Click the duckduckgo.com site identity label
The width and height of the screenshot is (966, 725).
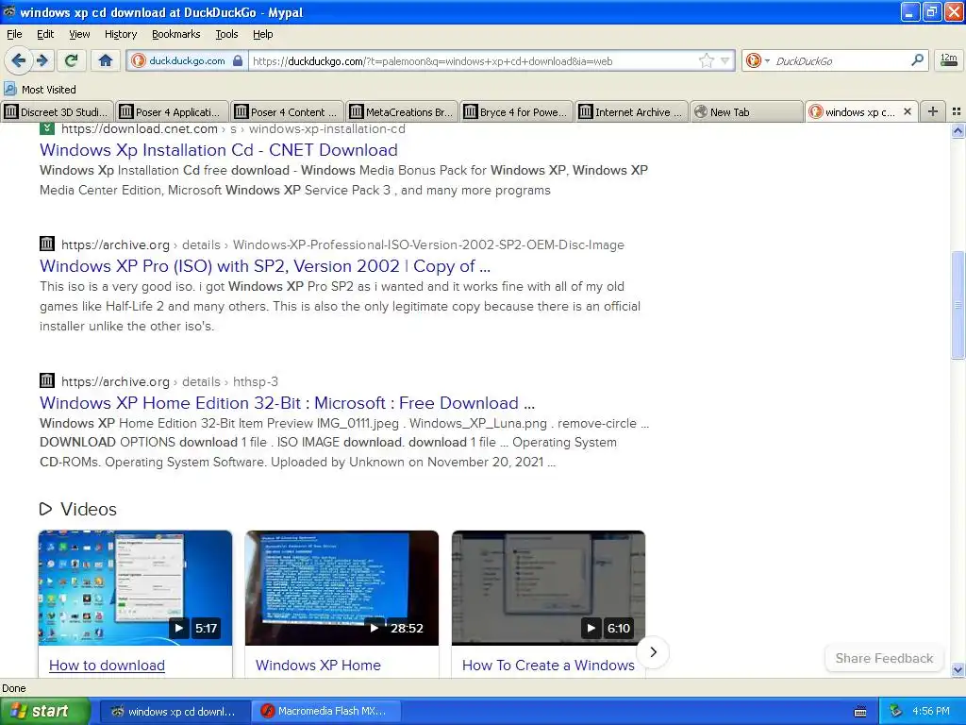coord(187,60)
